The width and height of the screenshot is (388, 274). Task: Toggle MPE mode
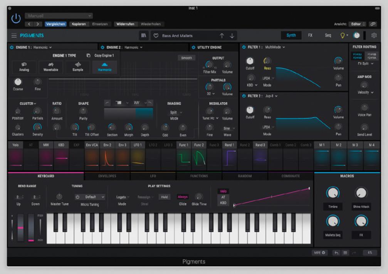(x=319, y=253)
